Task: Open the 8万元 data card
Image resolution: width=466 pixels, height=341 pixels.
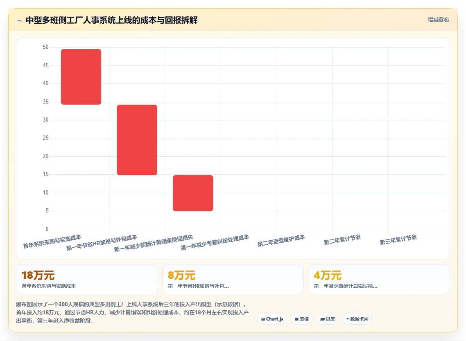Action: pos(233,279)
